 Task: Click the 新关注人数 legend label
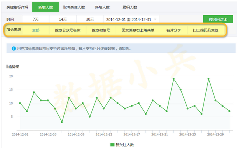click(x=125, y=145)
